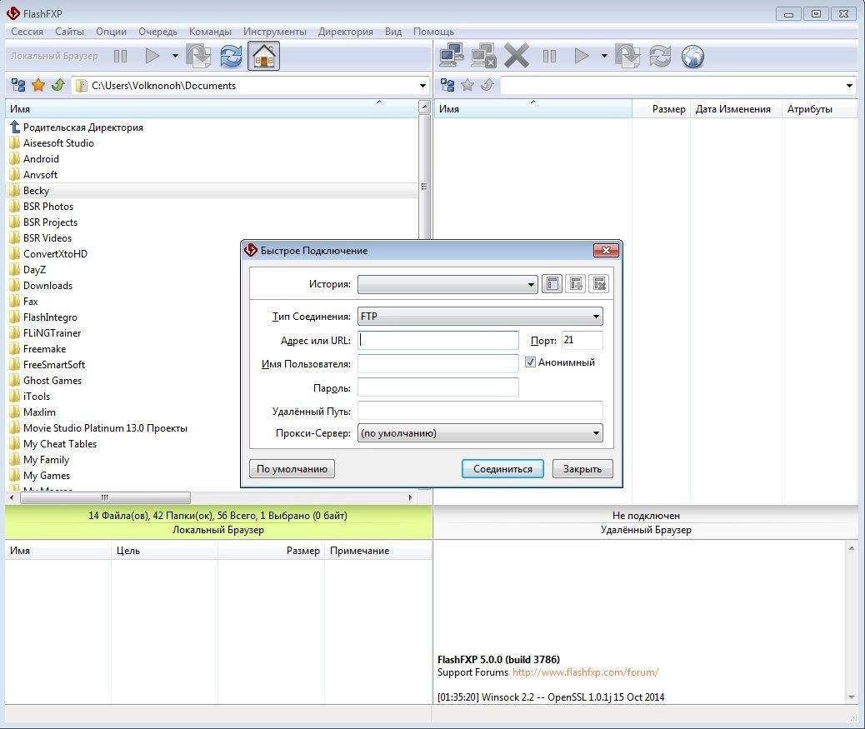Click the local pane pause icon

(x=120, y=56)
